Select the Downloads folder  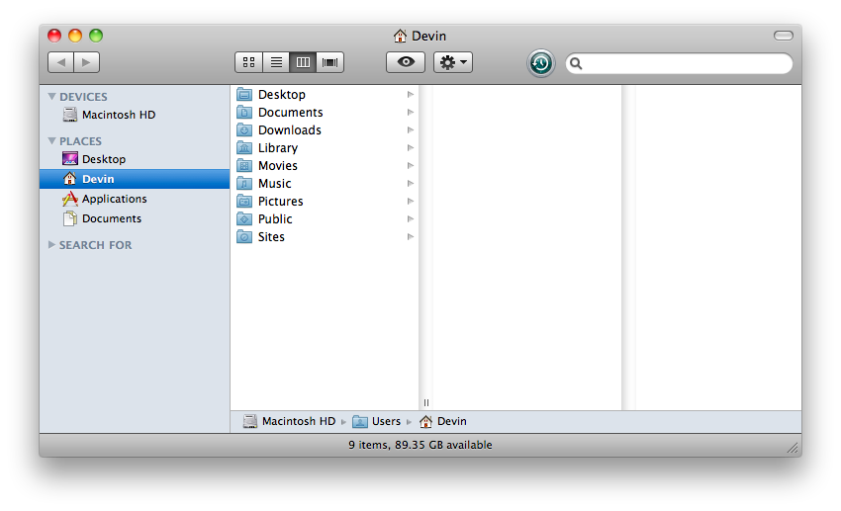coord(325,129)
